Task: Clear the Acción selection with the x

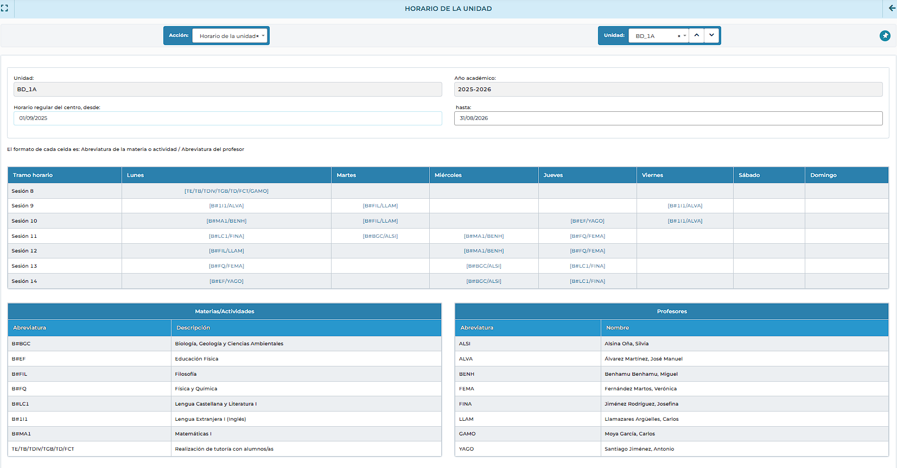Action: click(x=257, y=36)
